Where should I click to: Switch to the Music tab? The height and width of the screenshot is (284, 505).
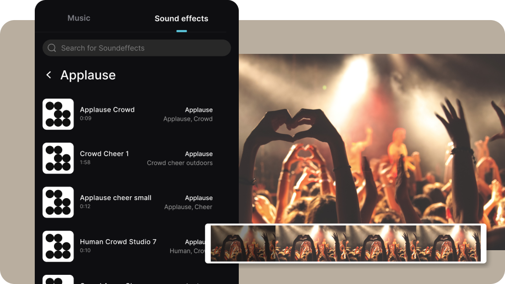point(79,18)
